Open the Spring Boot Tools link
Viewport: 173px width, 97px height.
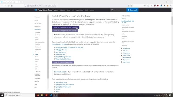61,82
